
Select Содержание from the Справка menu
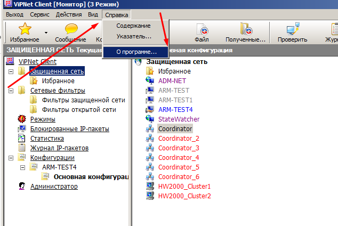[133, 26]
